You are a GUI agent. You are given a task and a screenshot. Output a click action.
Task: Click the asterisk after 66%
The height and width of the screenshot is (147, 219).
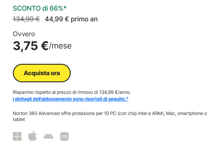click(x=65, y=8)
